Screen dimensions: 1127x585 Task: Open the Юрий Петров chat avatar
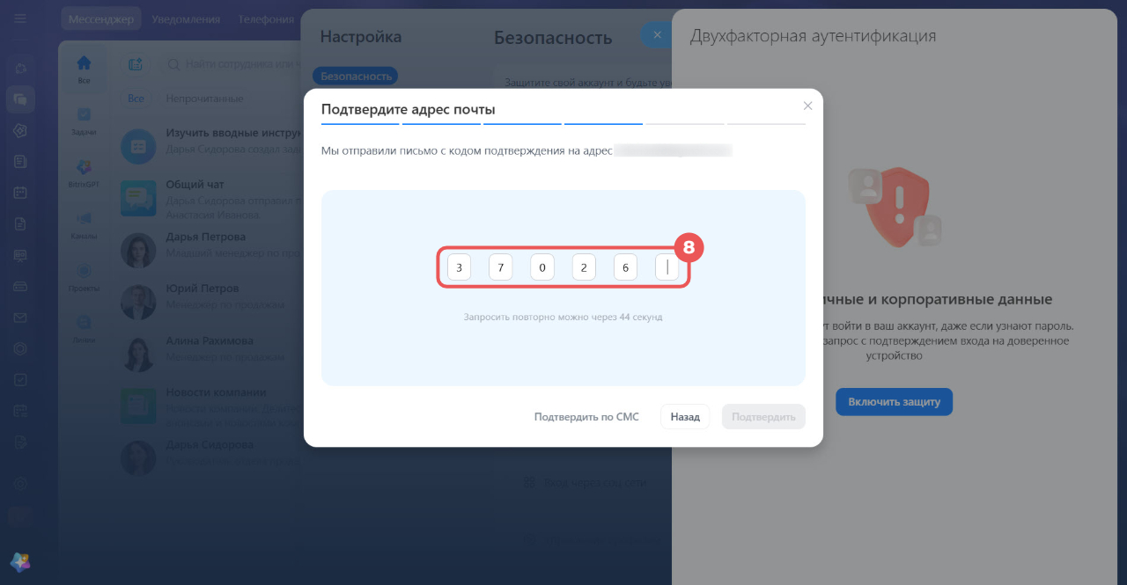coord(138,302)
